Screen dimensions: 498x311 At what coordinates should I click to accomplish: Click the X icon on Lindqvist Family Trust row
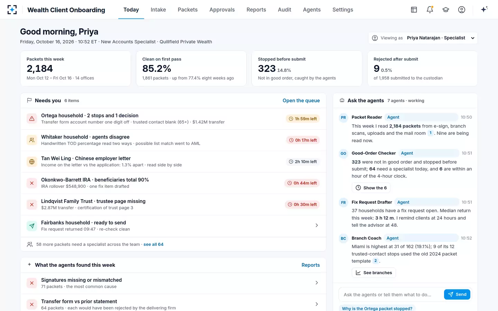click(32, 204)
